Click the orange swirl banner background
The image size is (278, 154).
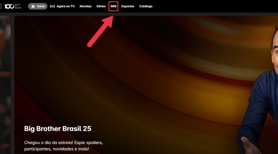142,71
